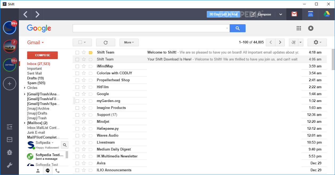Open the wrench settings icon in the sidebar

coord(10,165)
